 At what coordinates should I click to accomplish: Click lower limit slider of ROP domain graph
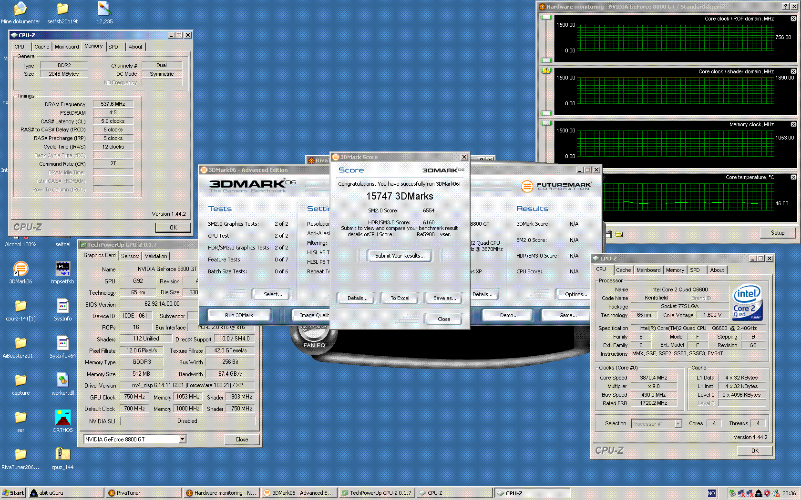(546, 60)
